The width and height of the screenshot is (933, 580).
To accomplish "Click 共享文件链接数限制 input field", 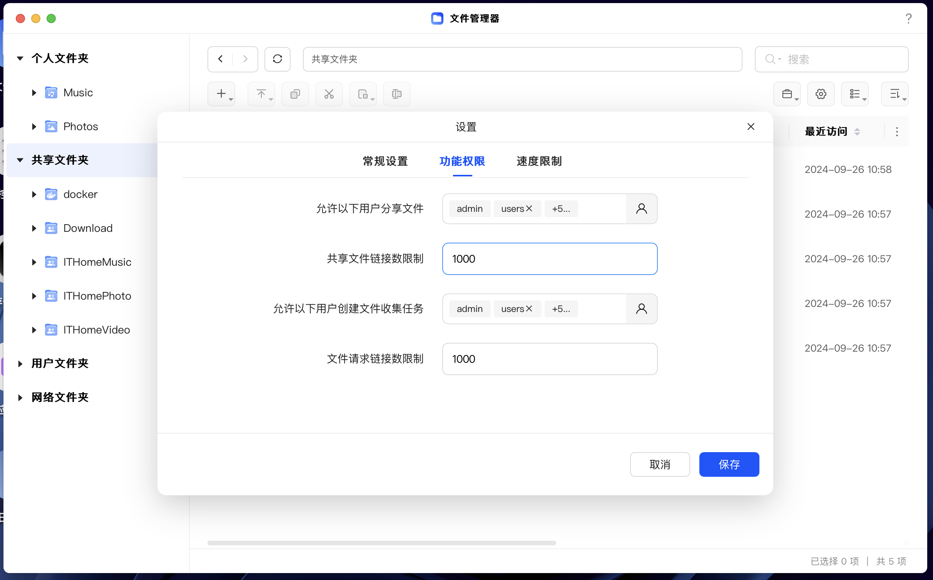I will (x=550, y=258).
